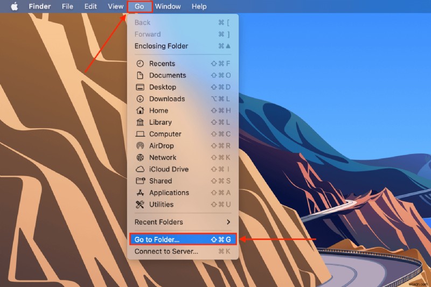Close the open Go menu
Viewport: 431px width, 287px height.
140,6
